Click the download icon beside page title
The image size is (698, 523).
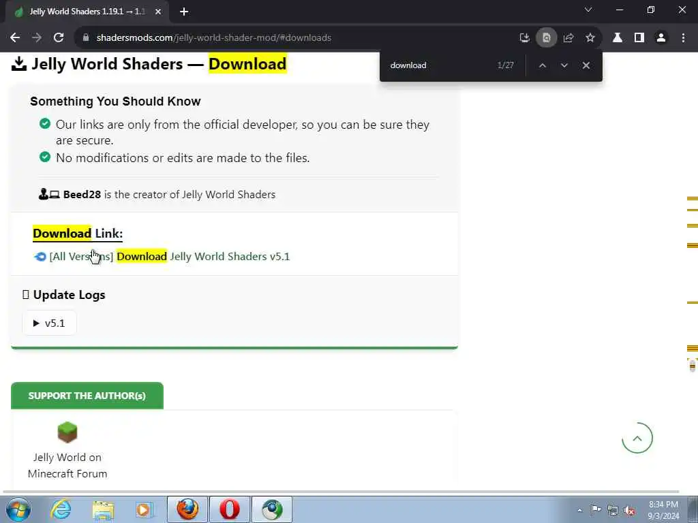(x=18, y=64)
